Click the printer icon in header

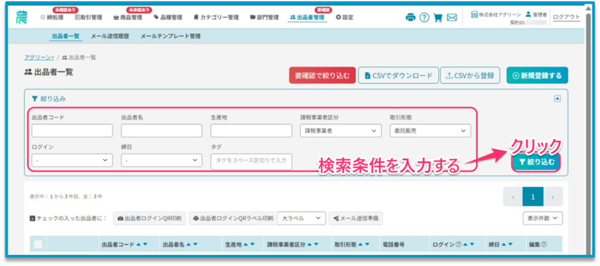coord(410,18)
